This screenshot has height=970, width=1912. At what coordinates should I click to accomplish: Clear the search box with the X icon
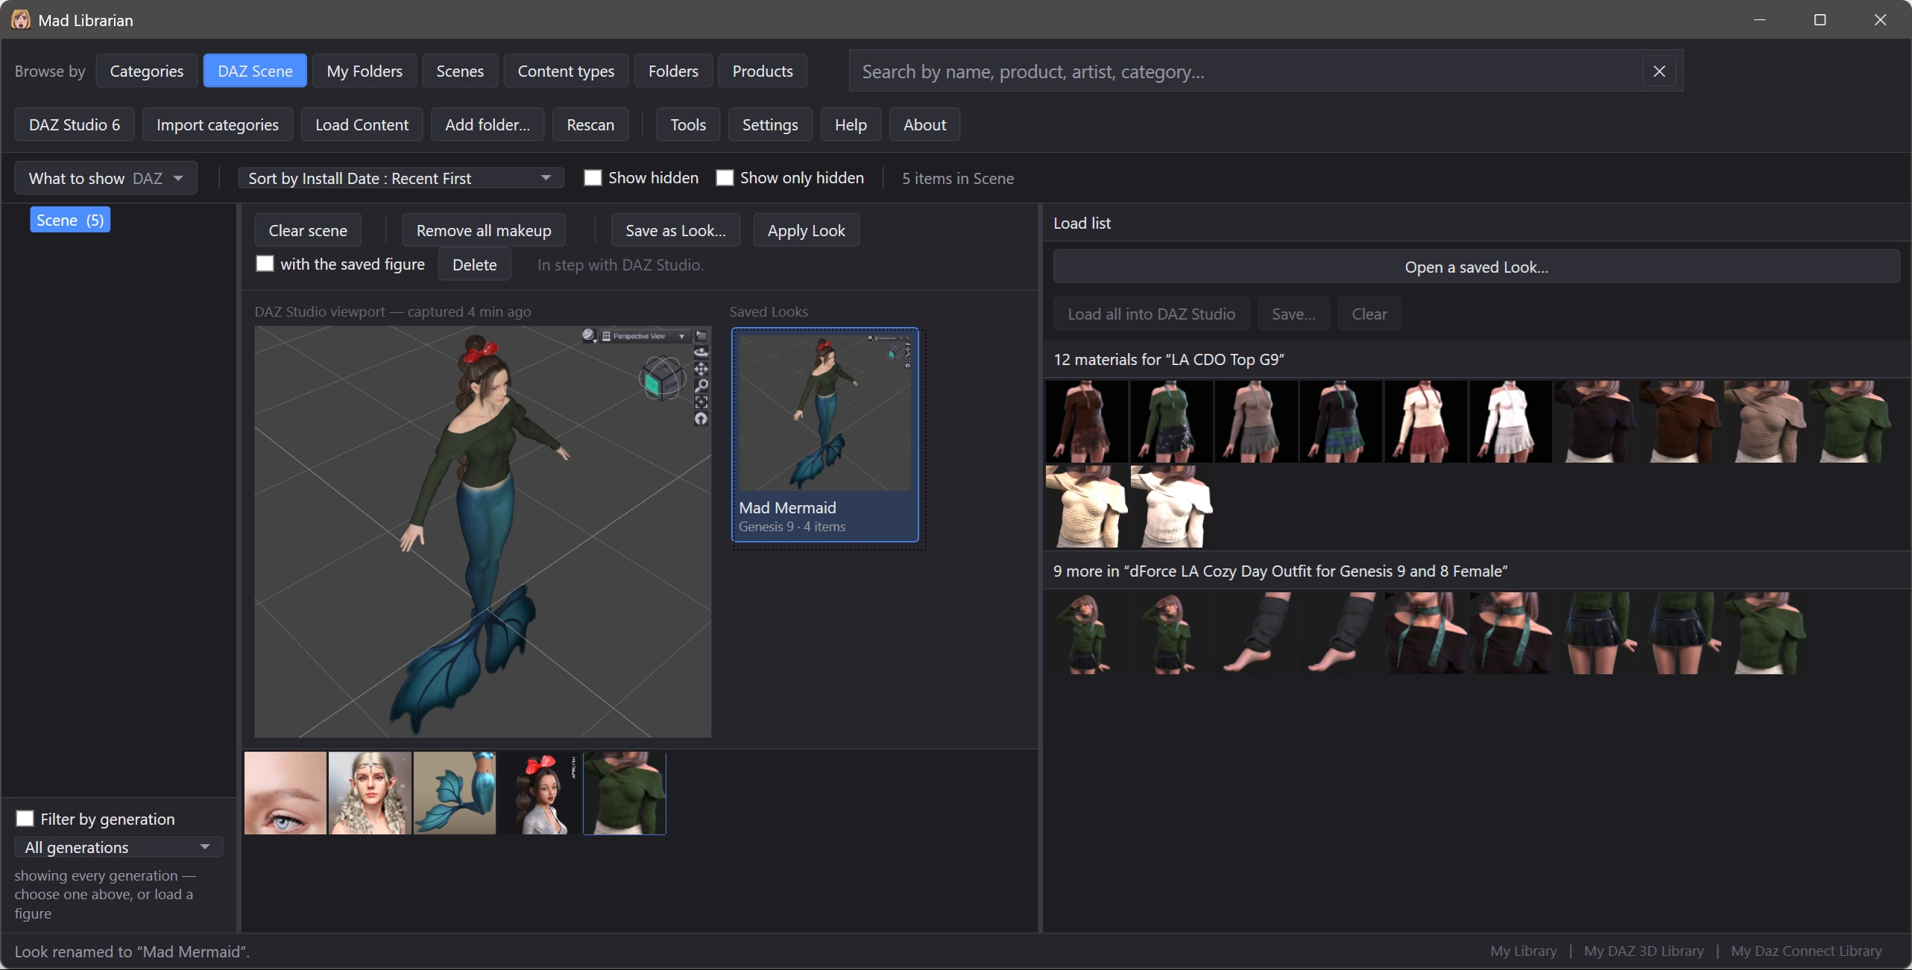point(1659,71)
